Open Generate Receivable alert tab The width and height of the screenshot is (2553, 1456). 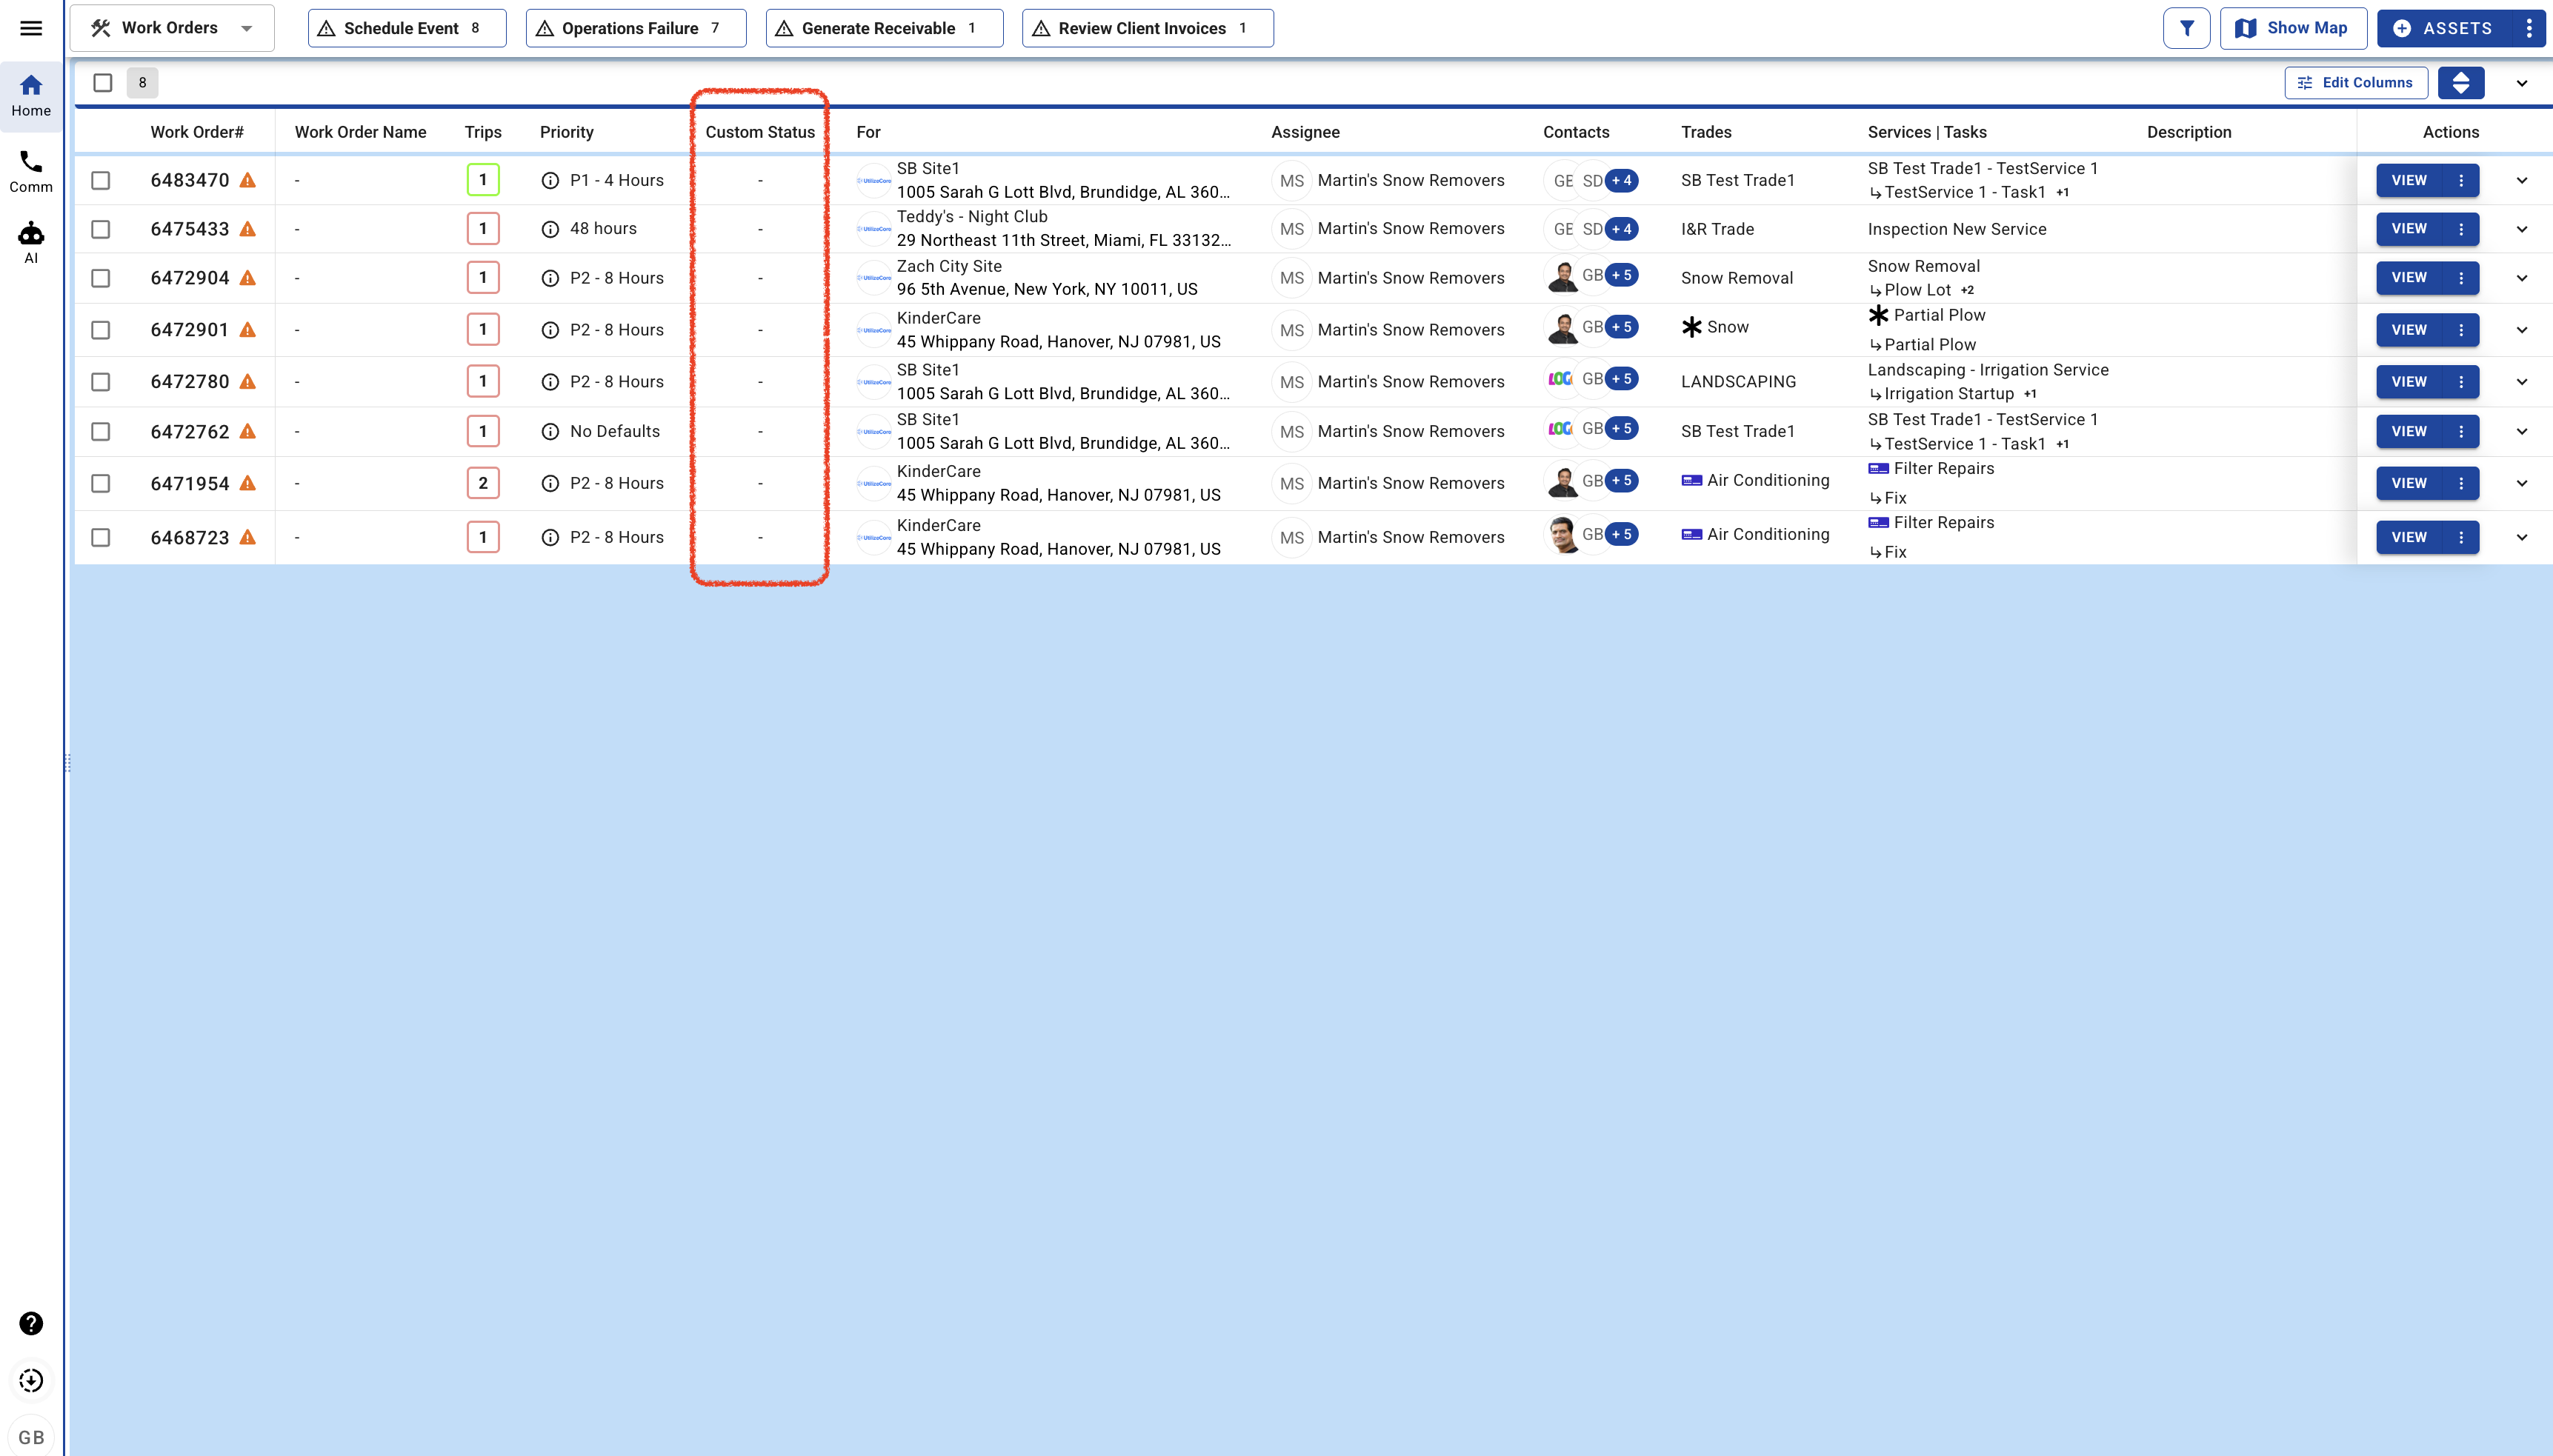tap(885, 28)
